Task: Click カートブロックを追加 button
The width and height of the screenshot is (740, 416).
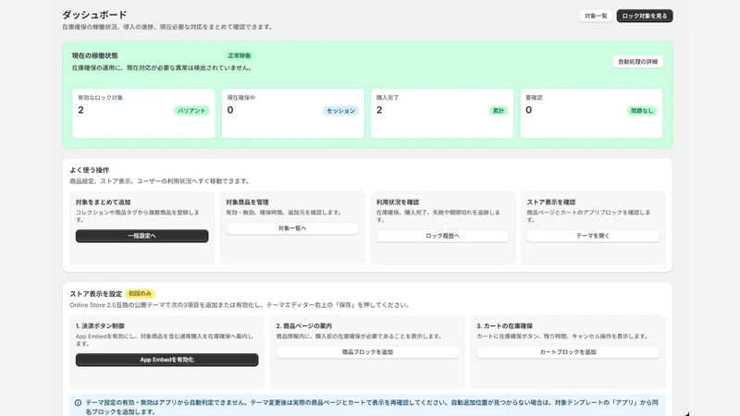Action: [568, 352]
